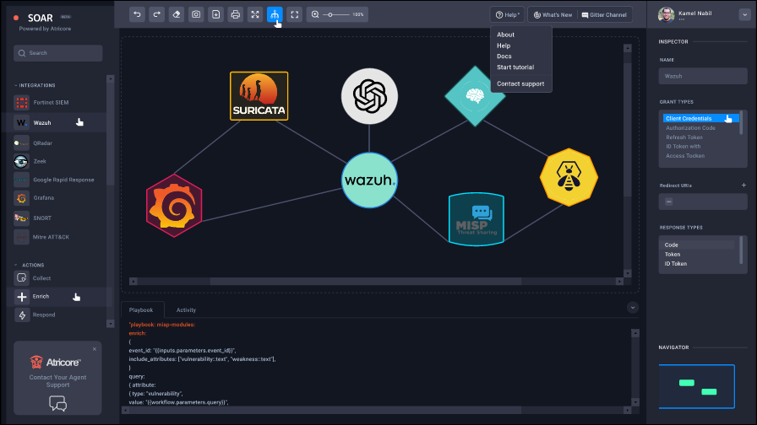Open the Gitter Channel link
757x425 pixels.
click(x=604, y=15)
